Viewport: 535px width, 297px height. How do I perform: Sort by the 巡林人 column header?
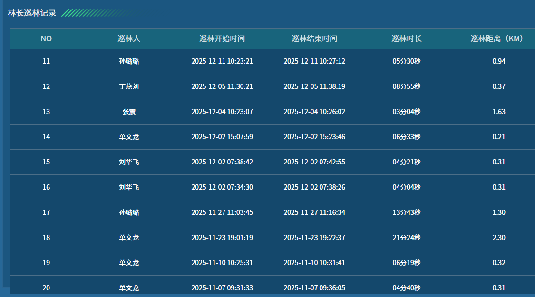[129, 39]
